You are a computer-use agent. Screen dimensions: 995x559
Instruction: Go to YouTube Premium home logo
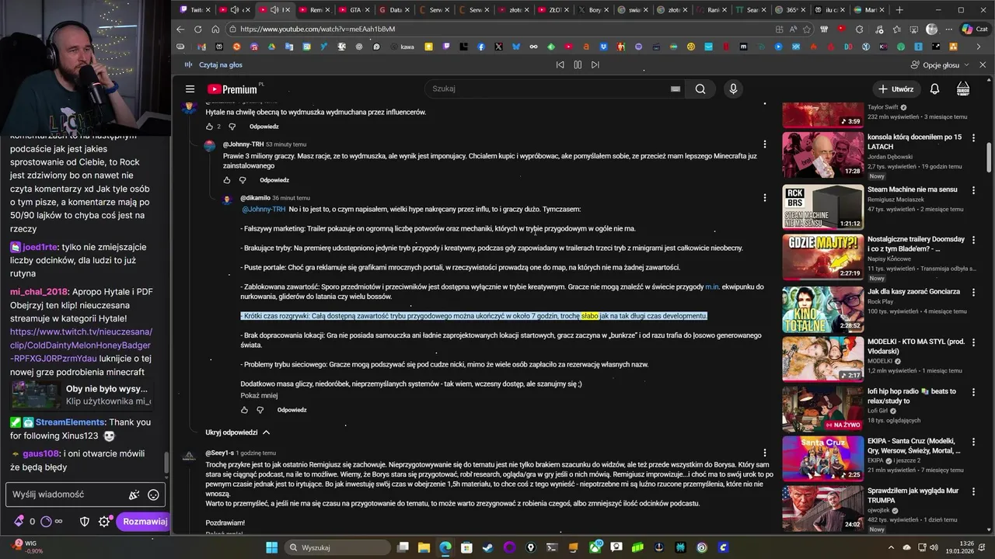[232, 89]
